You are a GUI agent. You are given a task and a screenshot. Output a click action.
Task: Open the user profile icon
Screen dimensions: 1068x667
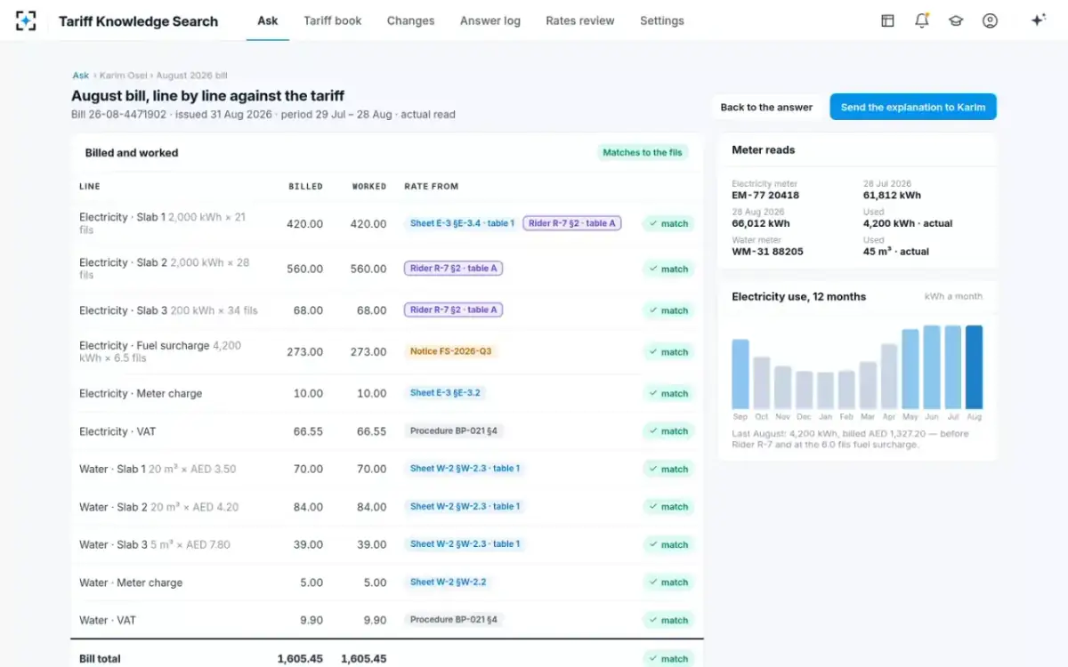click(x=990, y=20)
